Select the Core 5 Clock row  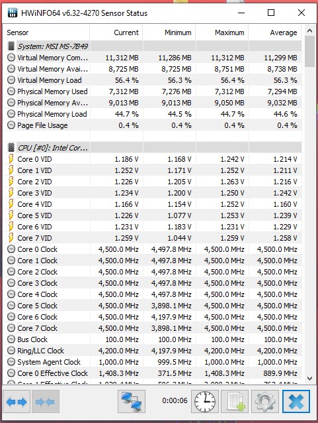click(x=152, y=306)
